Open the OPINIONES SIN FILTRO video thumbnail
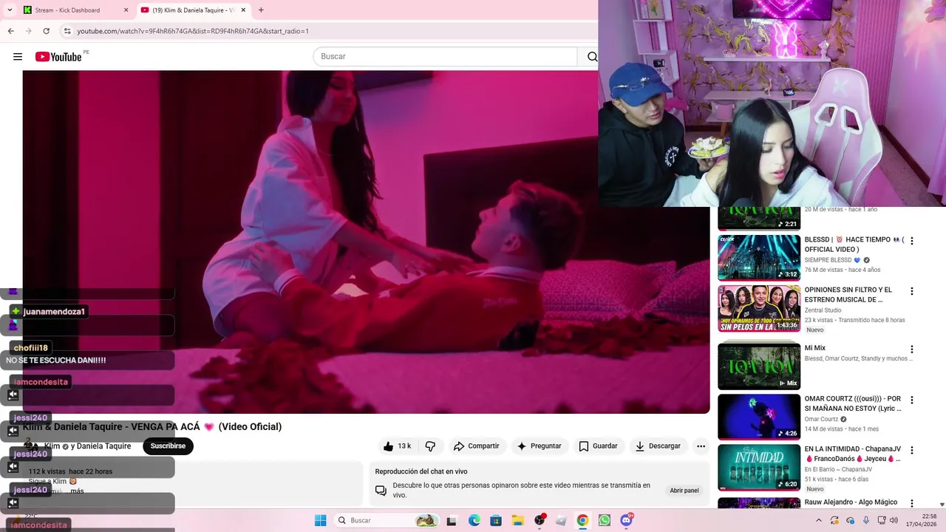946x532 pixels. (x=759, y=308)
